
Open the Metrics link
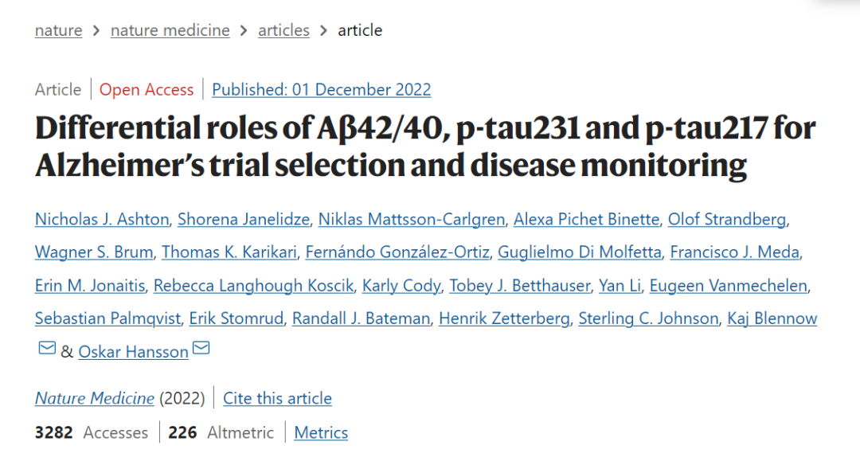coord(321,432)
